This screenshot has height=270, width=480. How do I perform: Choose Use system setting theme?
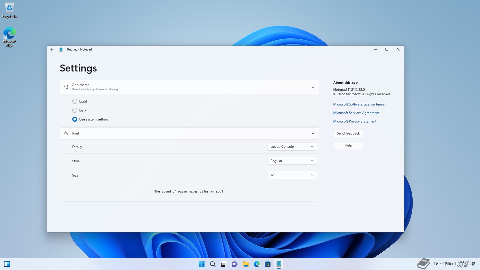point(90,119)
